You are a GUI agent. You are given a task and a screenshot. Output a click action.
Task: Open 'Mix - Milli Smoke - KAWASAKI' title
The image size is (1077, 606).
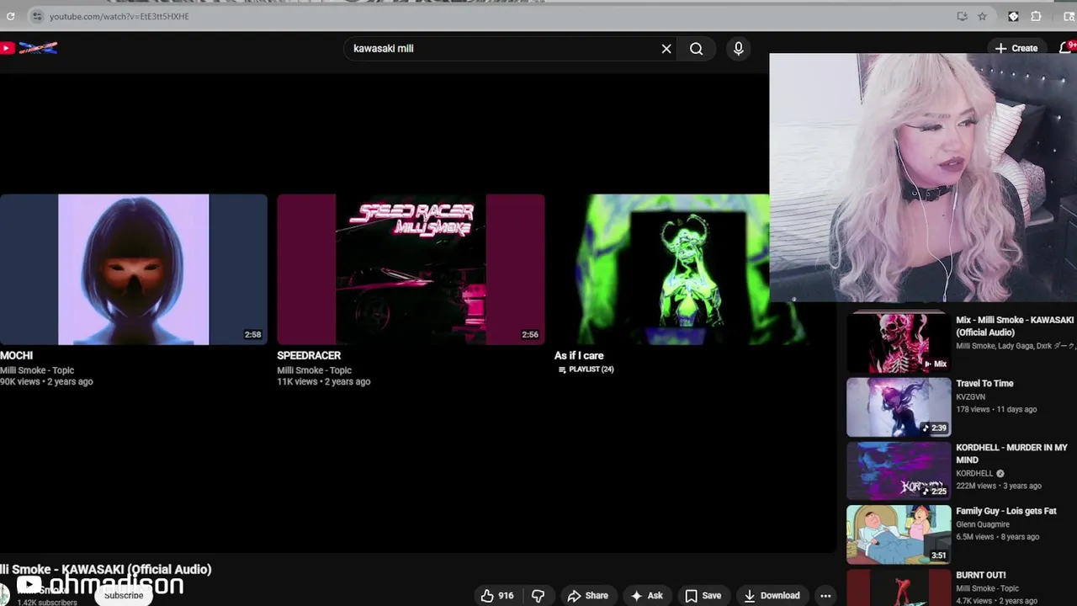point(1015,326)
